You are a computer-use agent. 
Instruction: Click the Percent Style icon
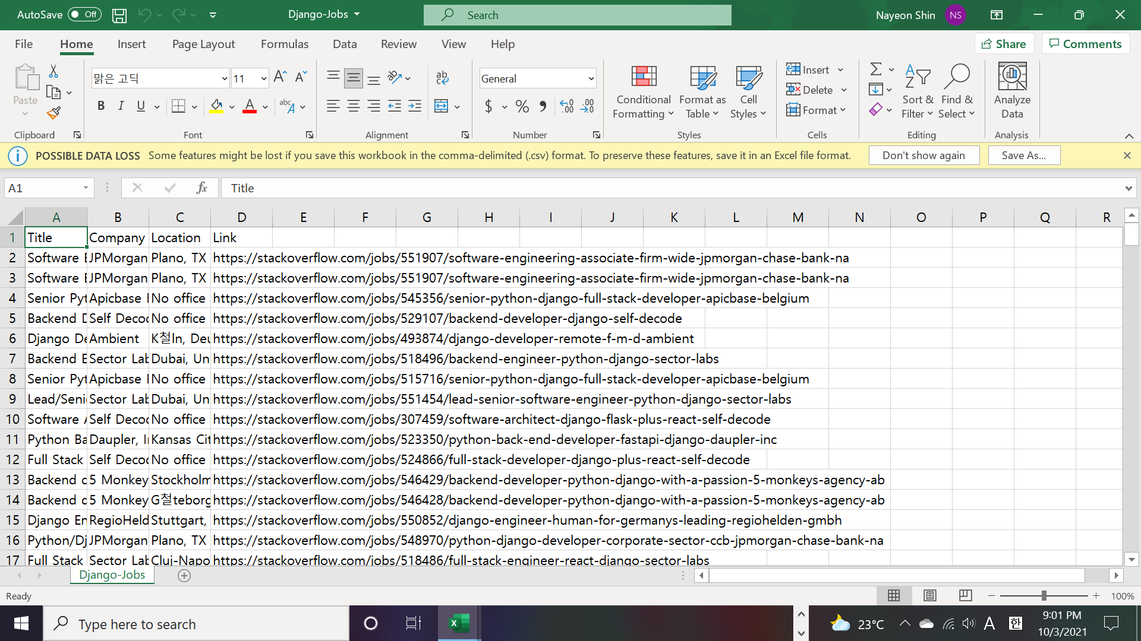click(x=522, y=106)
